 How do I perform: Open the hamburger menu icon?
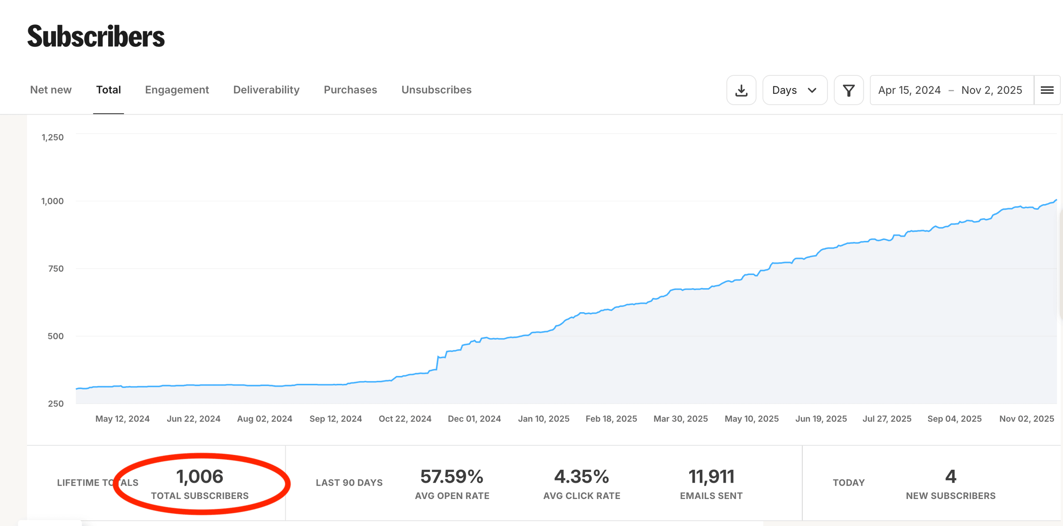tap(1047, 90)
